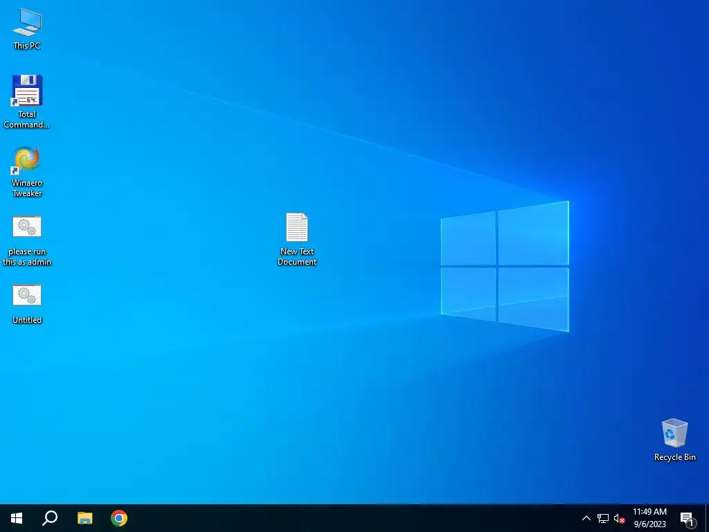Click the "Recycle Bin" label text
The height and width of the screenshot is (532, 709).
coord(674,457)
